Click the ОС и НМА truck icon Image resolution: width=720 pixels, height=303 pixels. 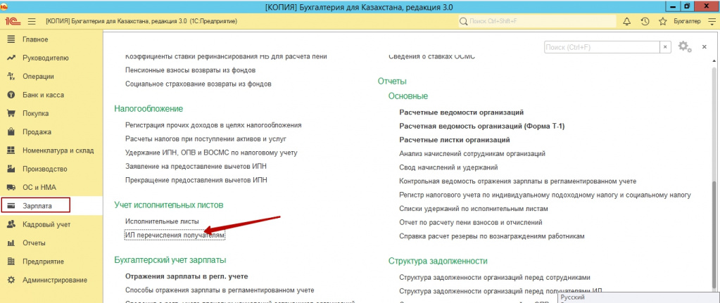pyautogui.click(x=11, y=188)
